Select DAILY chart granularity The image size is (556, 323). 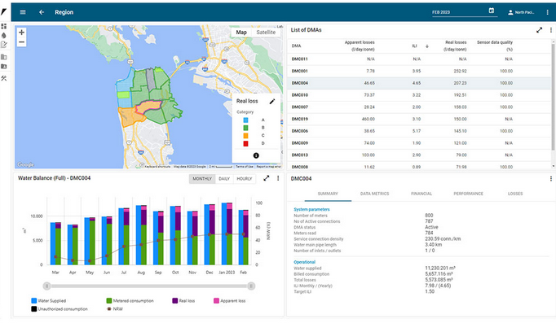coord(224,179)
